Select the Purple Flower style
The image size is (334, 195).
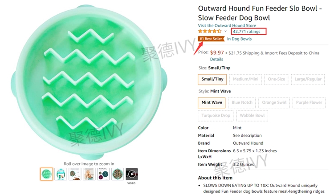point(309,102)
